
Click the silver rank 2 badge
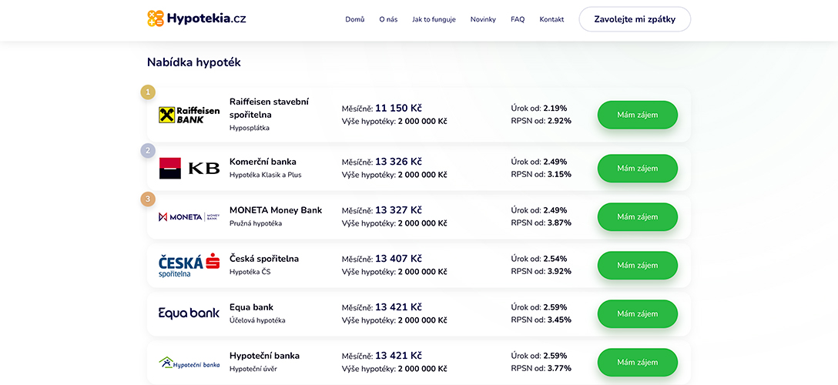[148, 151]
